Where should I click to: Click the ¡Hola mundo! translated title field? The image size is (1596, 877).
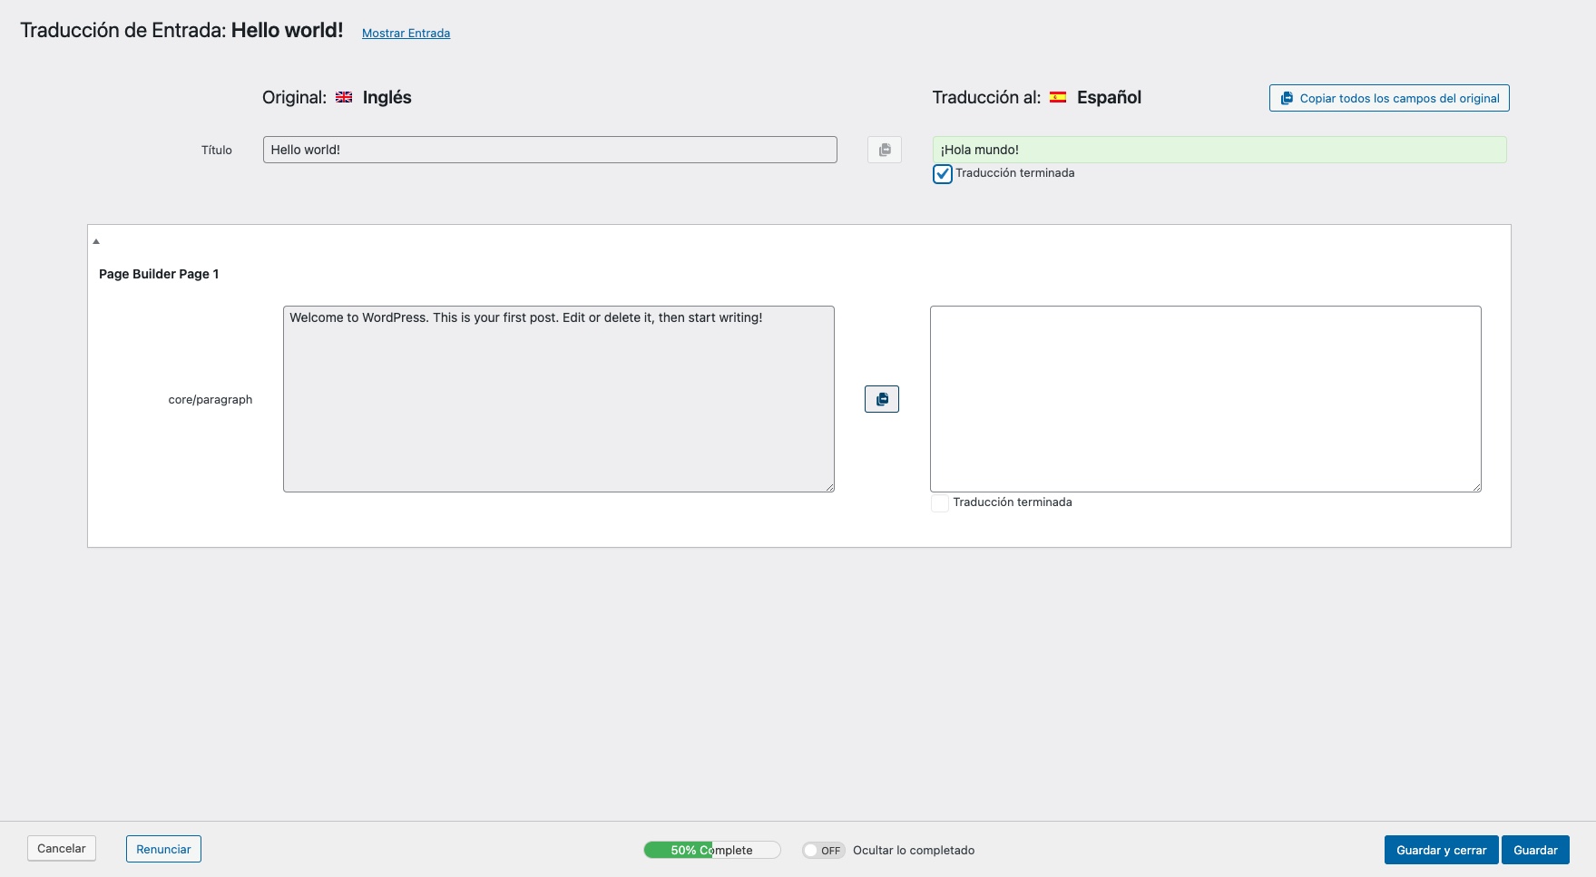click(1219, 150)
